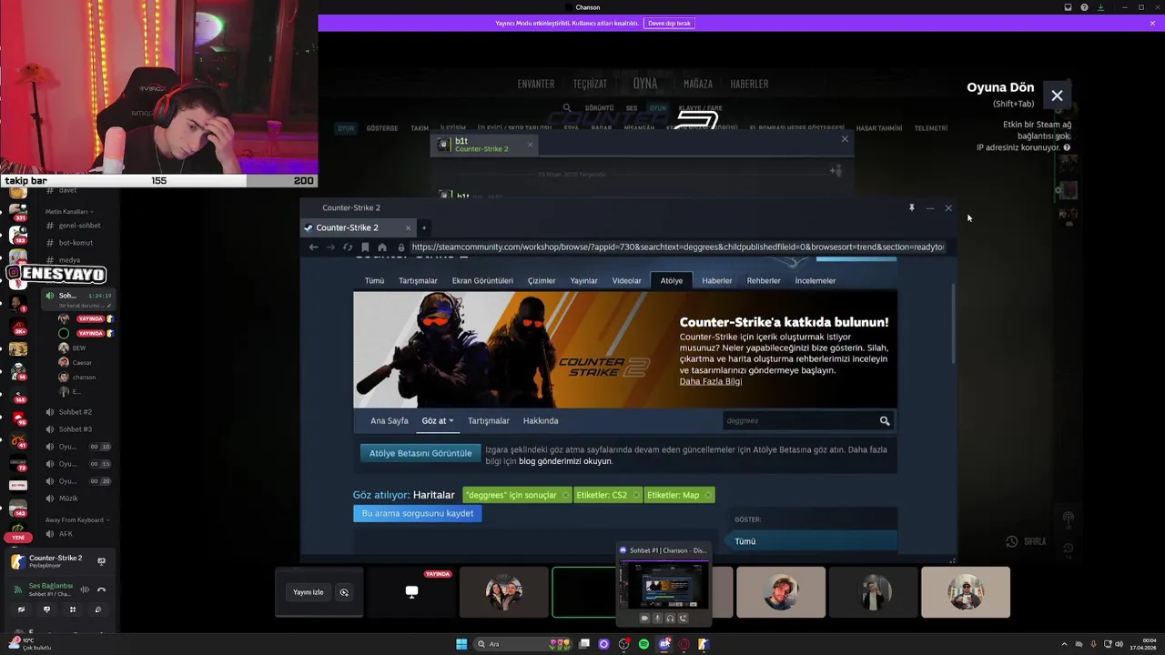Type in the workshop search field 'deggrees'
The width and height of the screenshot is (1165, 655).
799,420
